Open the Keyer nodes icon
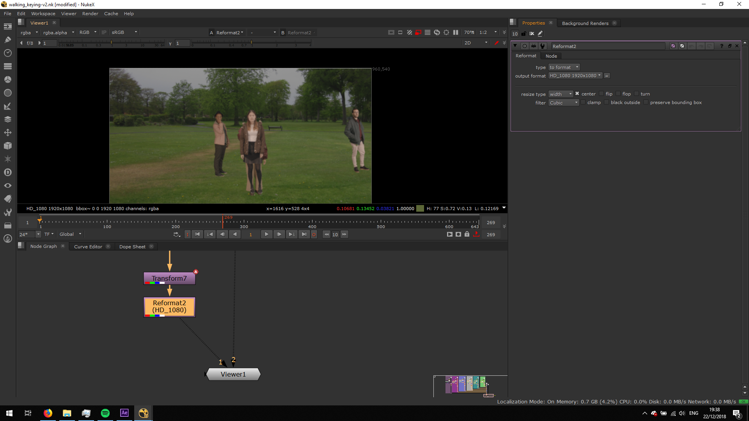The width and height of the screenshot is (749, 421). coord(7,106)
